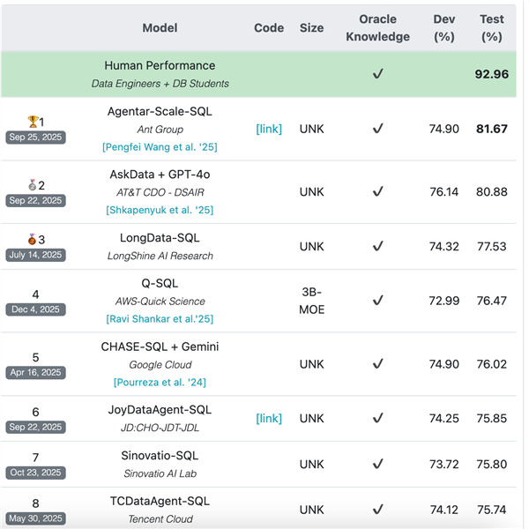Click the bronze medal icon for rank 3
This screenshot has height=529, width=529.
32,239
